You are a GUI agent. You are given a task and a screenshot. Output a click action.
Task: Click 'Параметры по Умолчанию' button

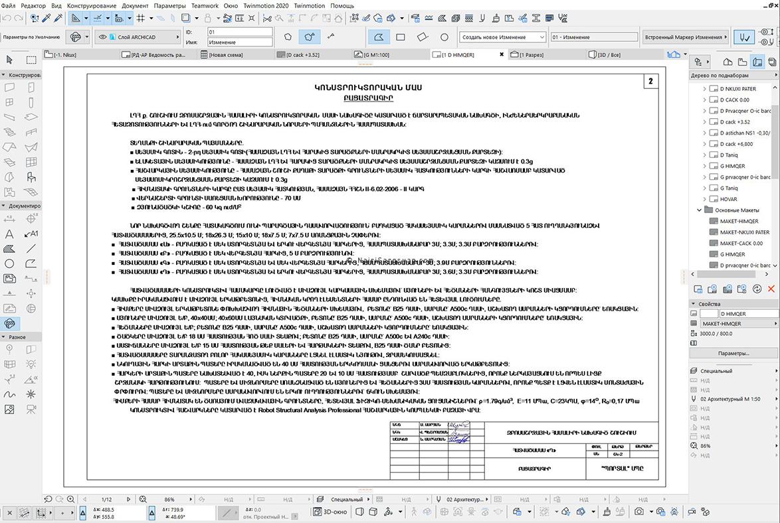(x=31, y=37)
